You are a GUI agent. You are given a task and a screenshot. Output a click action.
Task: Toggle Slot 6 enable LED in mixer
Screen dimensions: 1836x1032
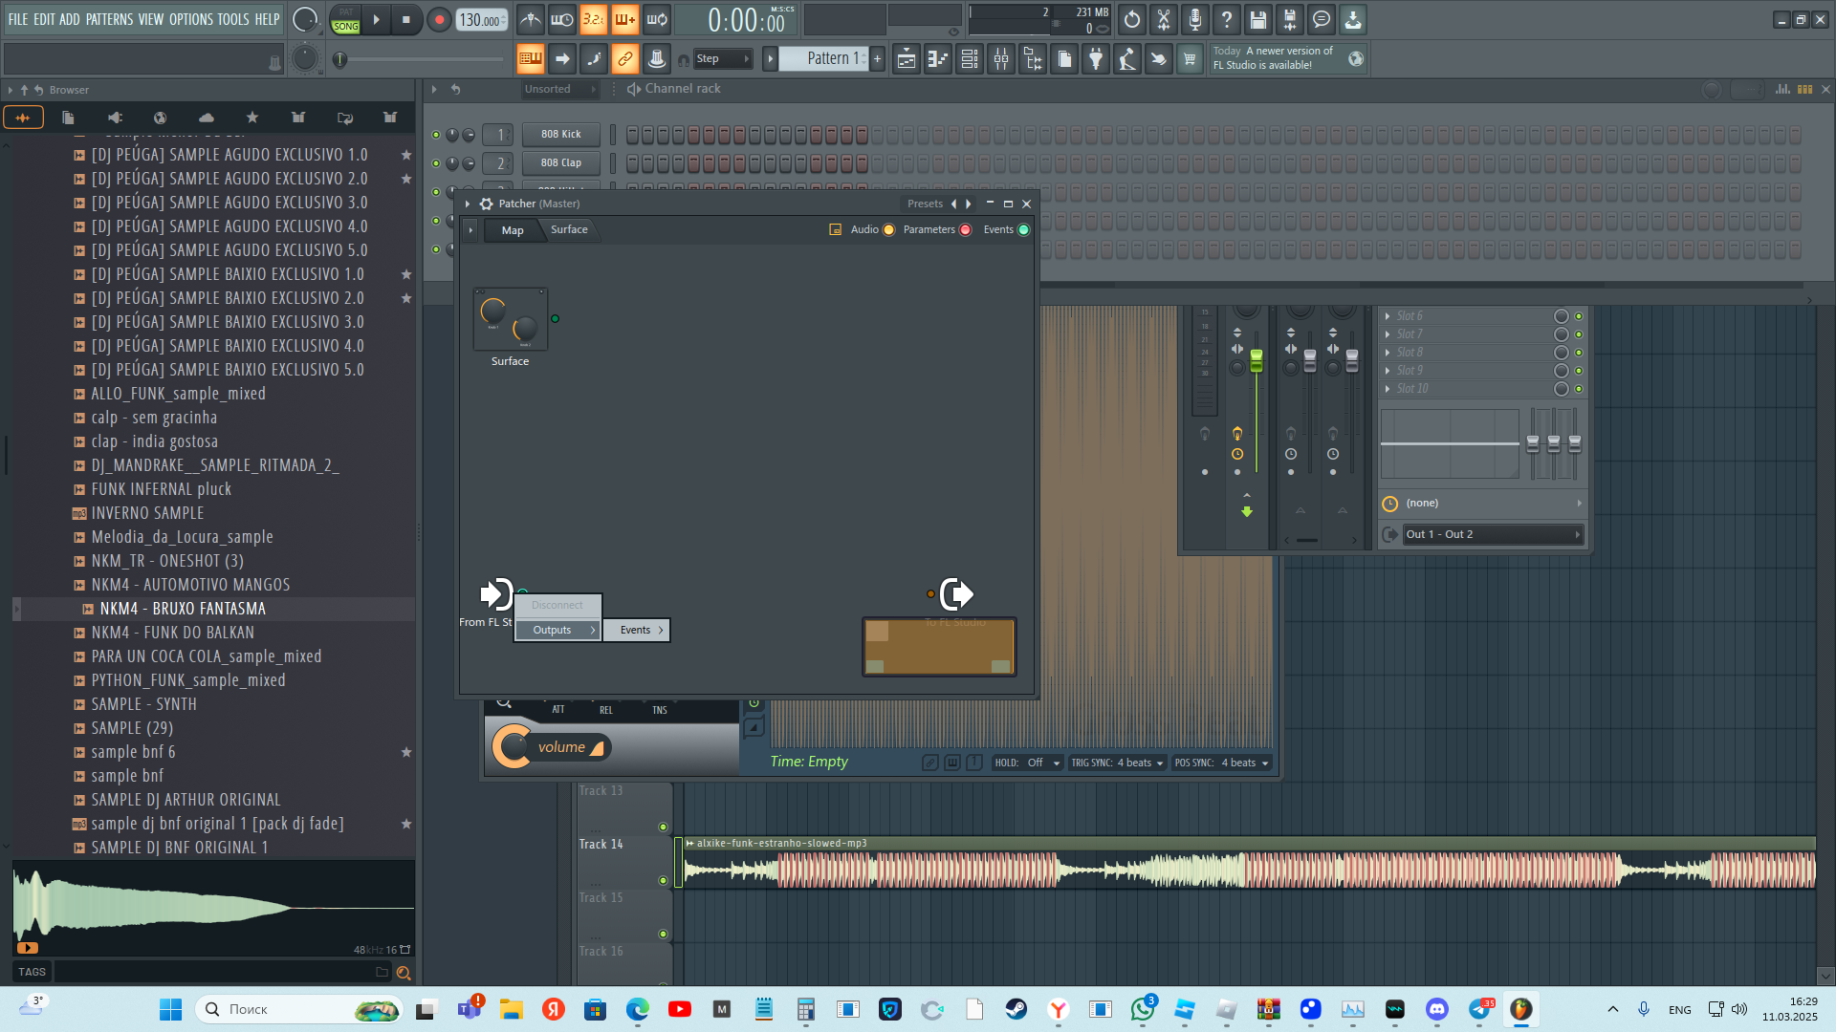[x=1579, y=316]
